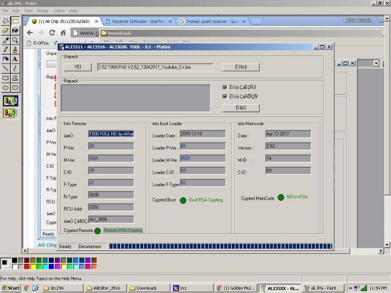Click the canvas horizontal scrollbar right arrow
Screen dimensions: 391x293
[x=381, y=251]
